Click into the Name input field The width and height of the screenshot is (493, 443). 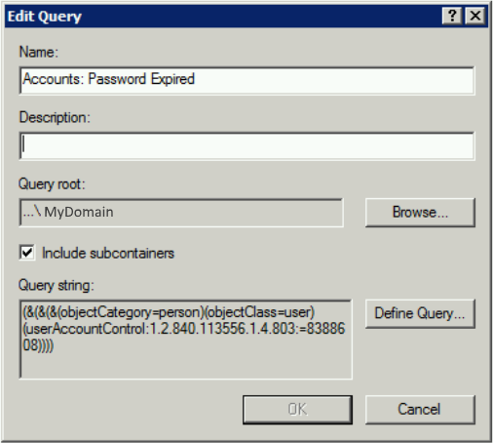246,80
